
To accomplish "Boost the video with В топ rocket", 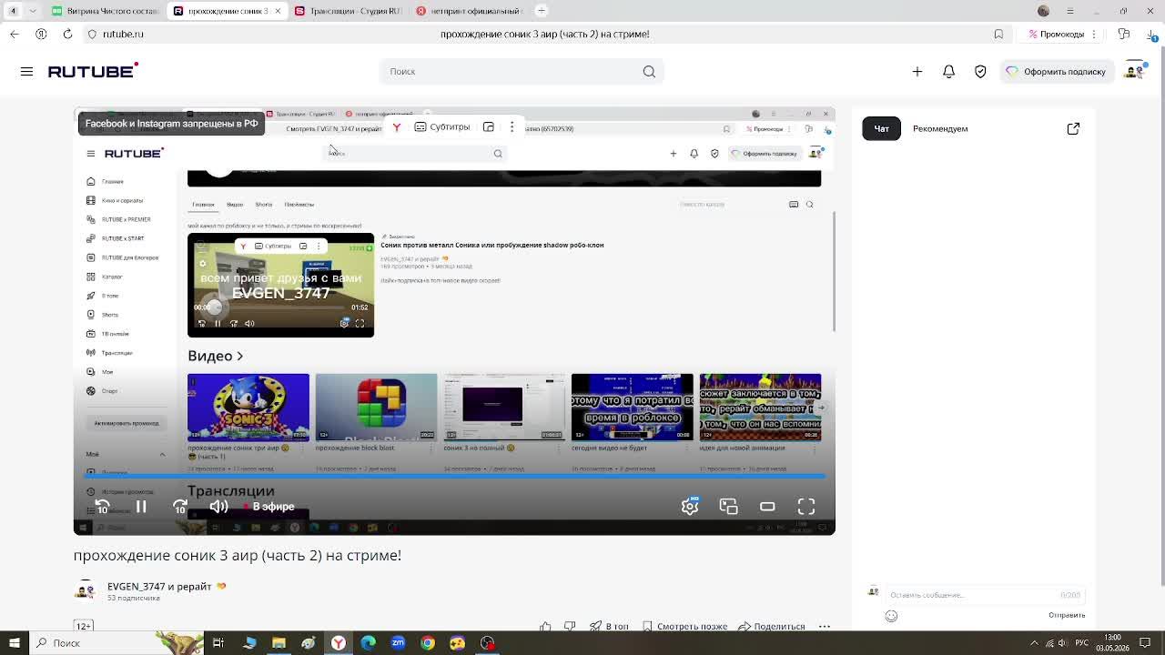I will [609, 626].
